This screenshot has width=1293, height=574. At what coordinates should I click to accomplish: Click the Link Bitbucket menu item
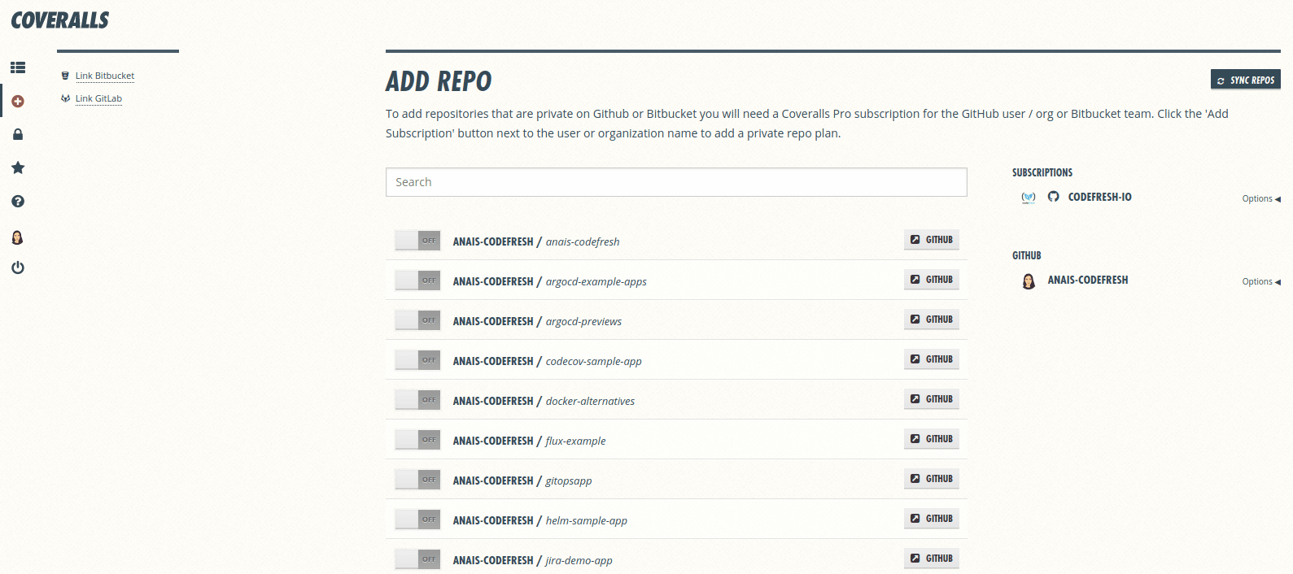pos(104,76)
